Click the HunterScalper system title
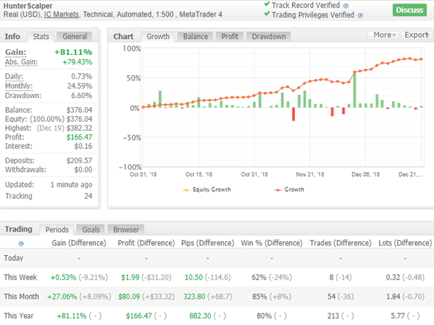434x325 pixels. point(28,6)
